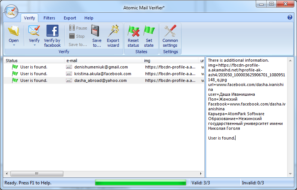Image resolution: width=297 pixels, height=190 pixels.
Task: Click the Verify envelope icon
Action: coord(34,31)
